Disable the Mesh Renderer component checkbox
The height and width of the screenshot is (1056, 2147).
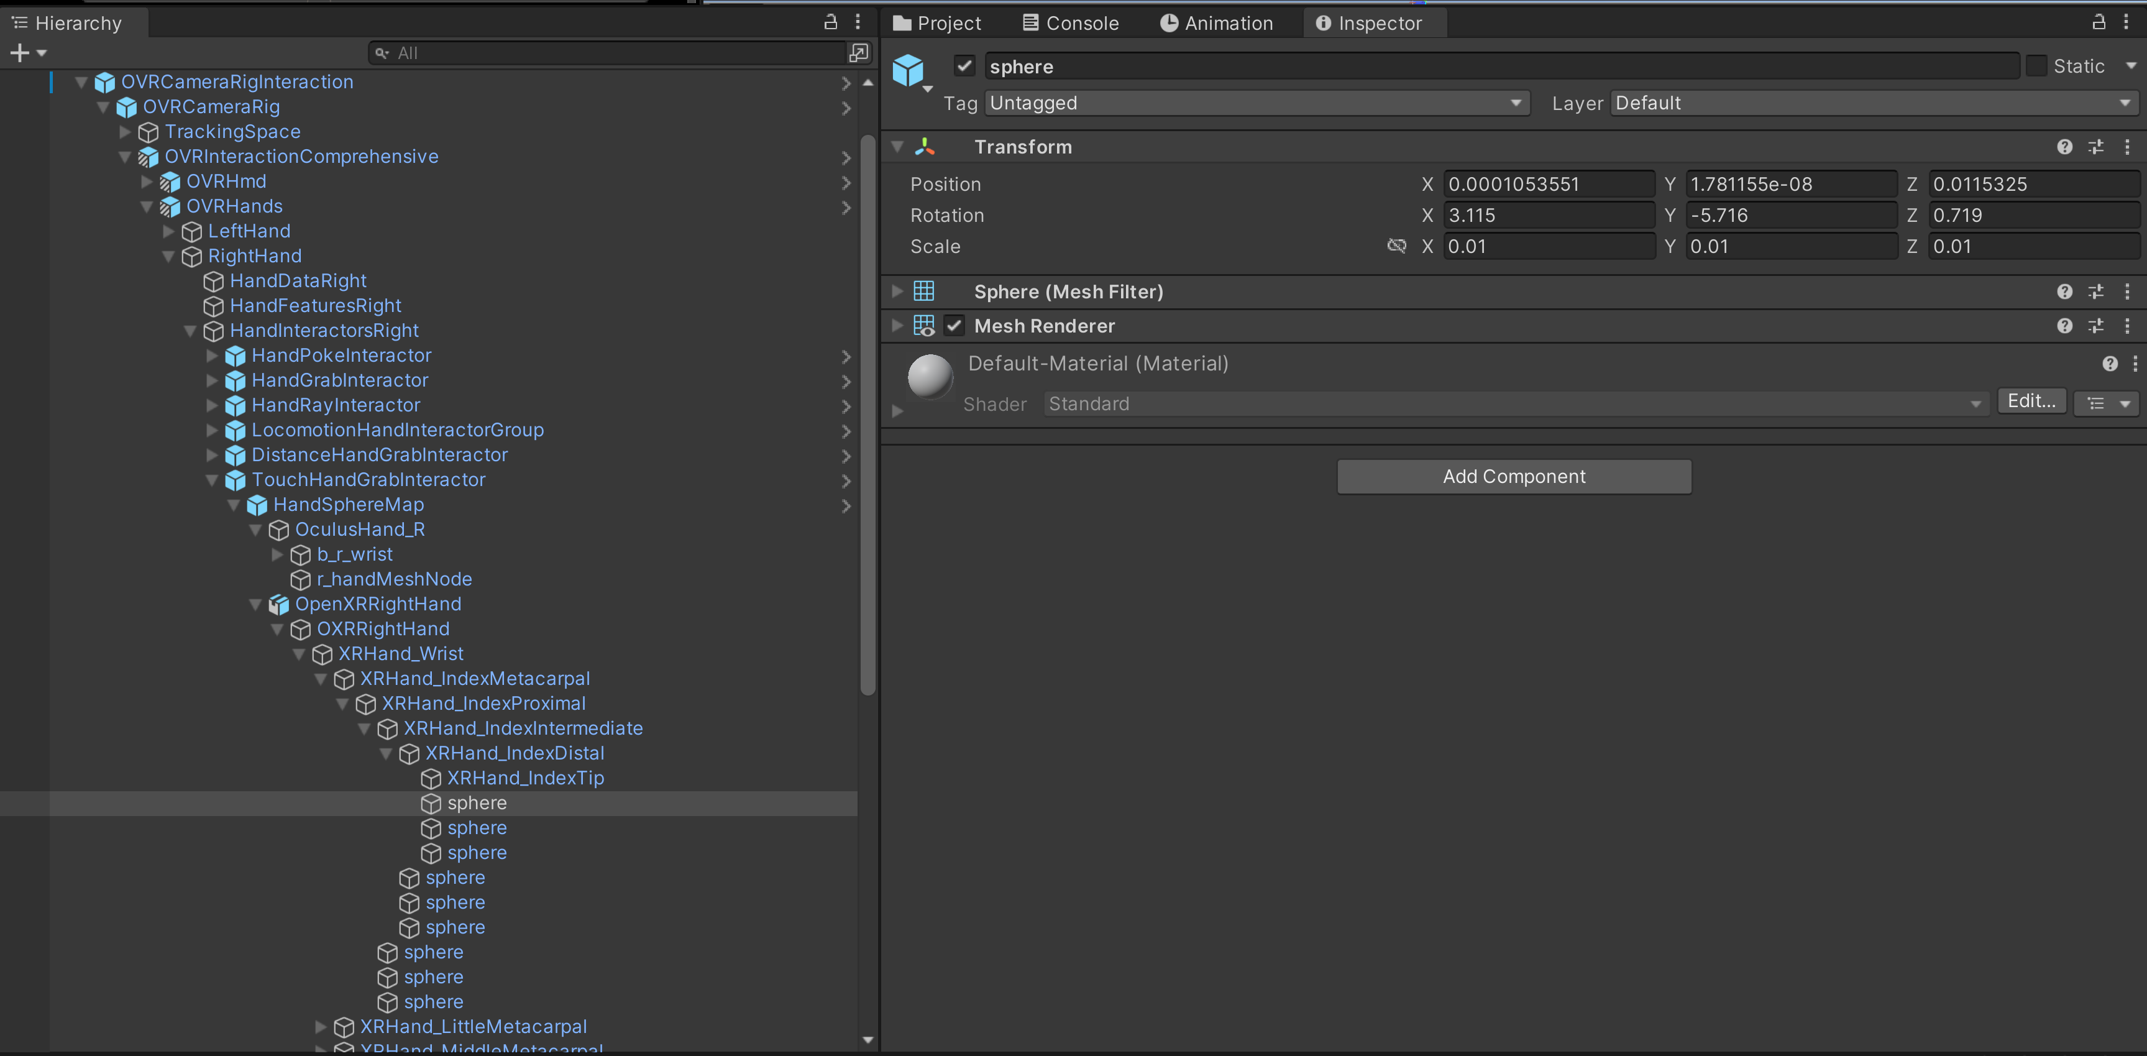953,325
